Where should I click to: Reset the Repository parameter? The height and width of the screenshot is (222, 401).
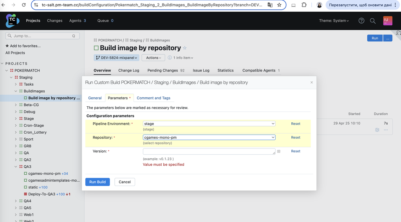point(295,138)
